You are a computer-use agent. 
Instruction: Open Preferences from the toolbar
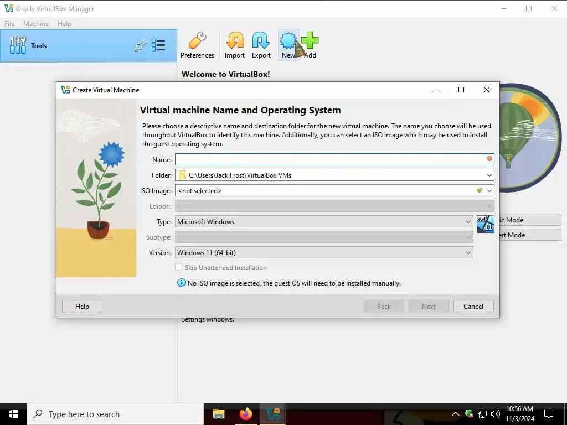coord(197,45)
